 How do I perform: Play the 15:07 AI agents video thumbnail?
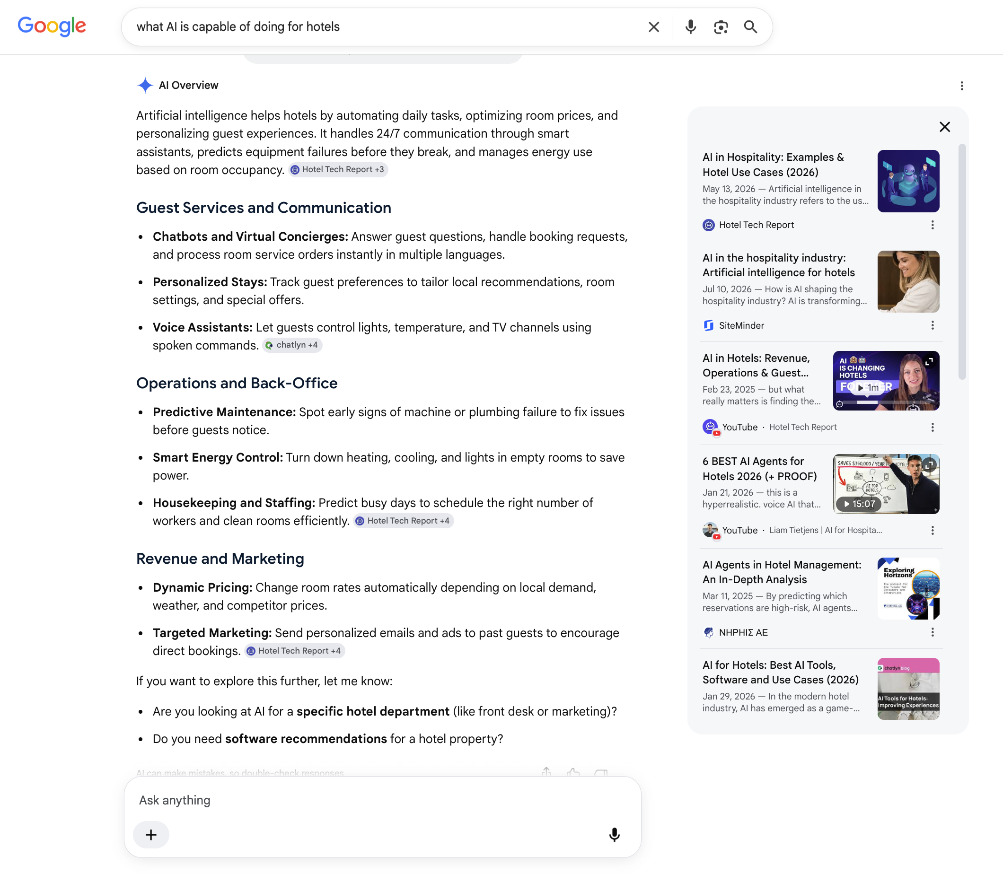click(886, 484)
